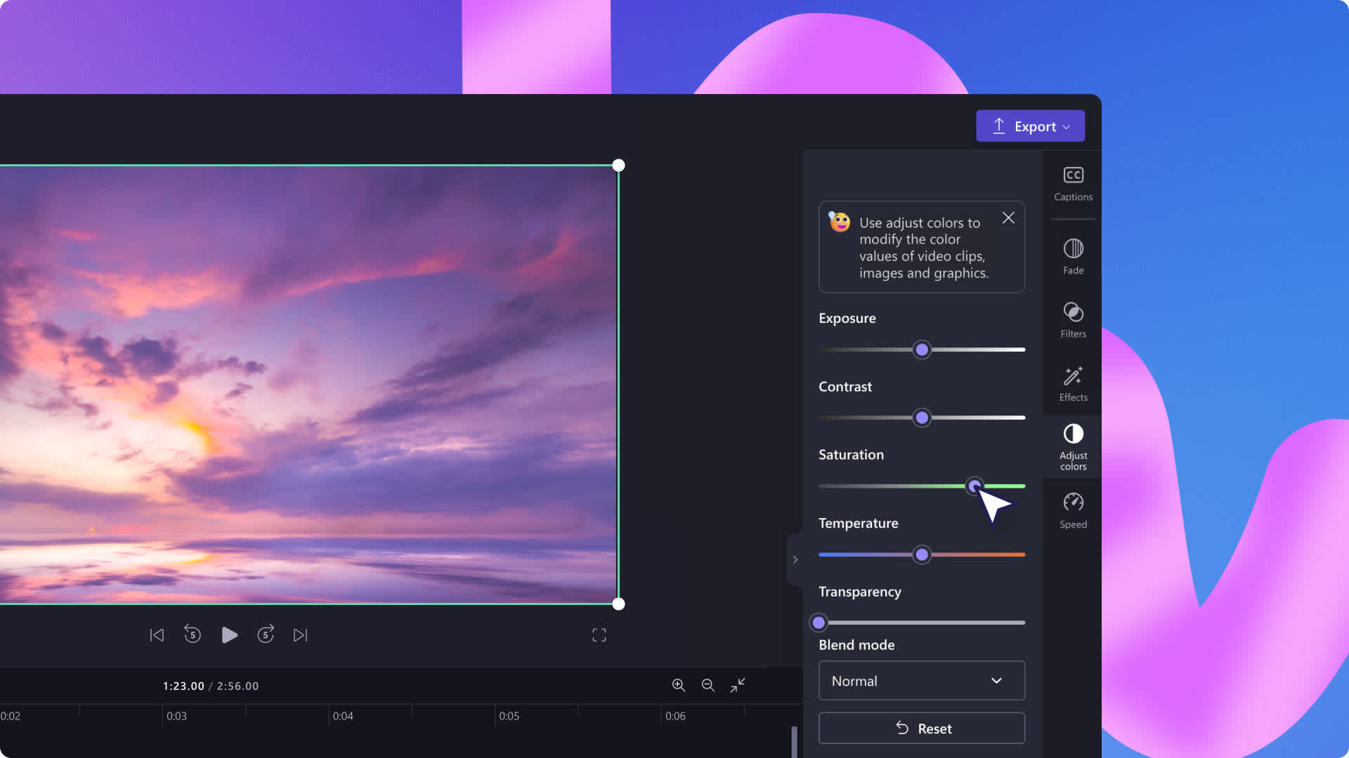Click the Temperature section expander arrow
Screen dimensions: 1349x758
click(795, 558)
